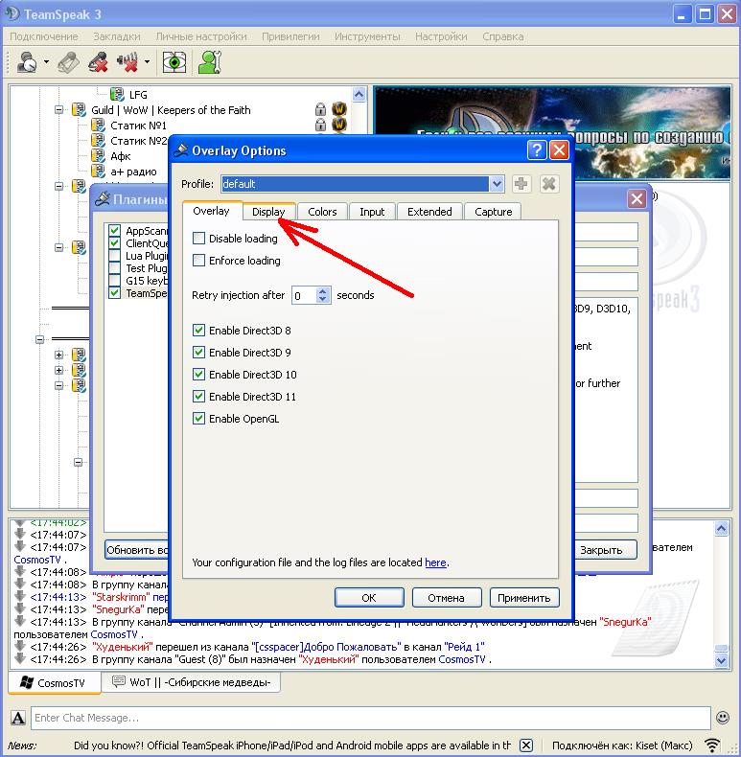Click the Отмена button

[447, 598]
